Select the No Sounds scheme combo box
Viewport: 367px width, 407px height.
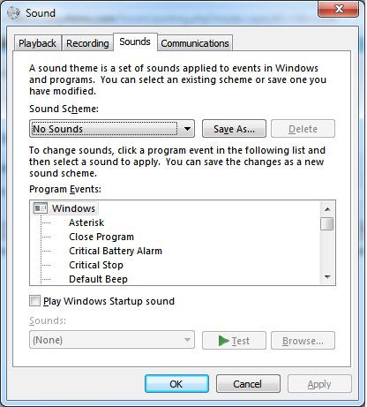112,129
